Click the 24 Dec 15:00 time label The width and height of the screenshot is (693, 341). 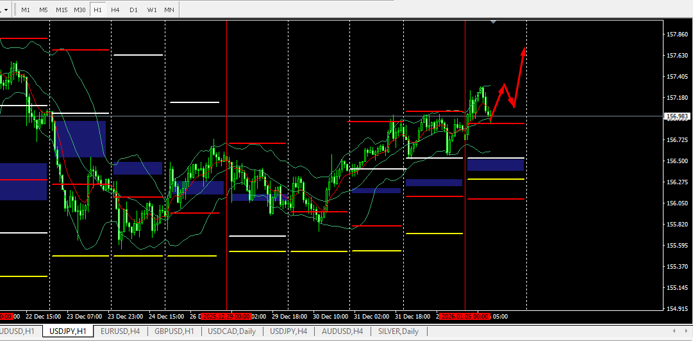pos(167,317)
